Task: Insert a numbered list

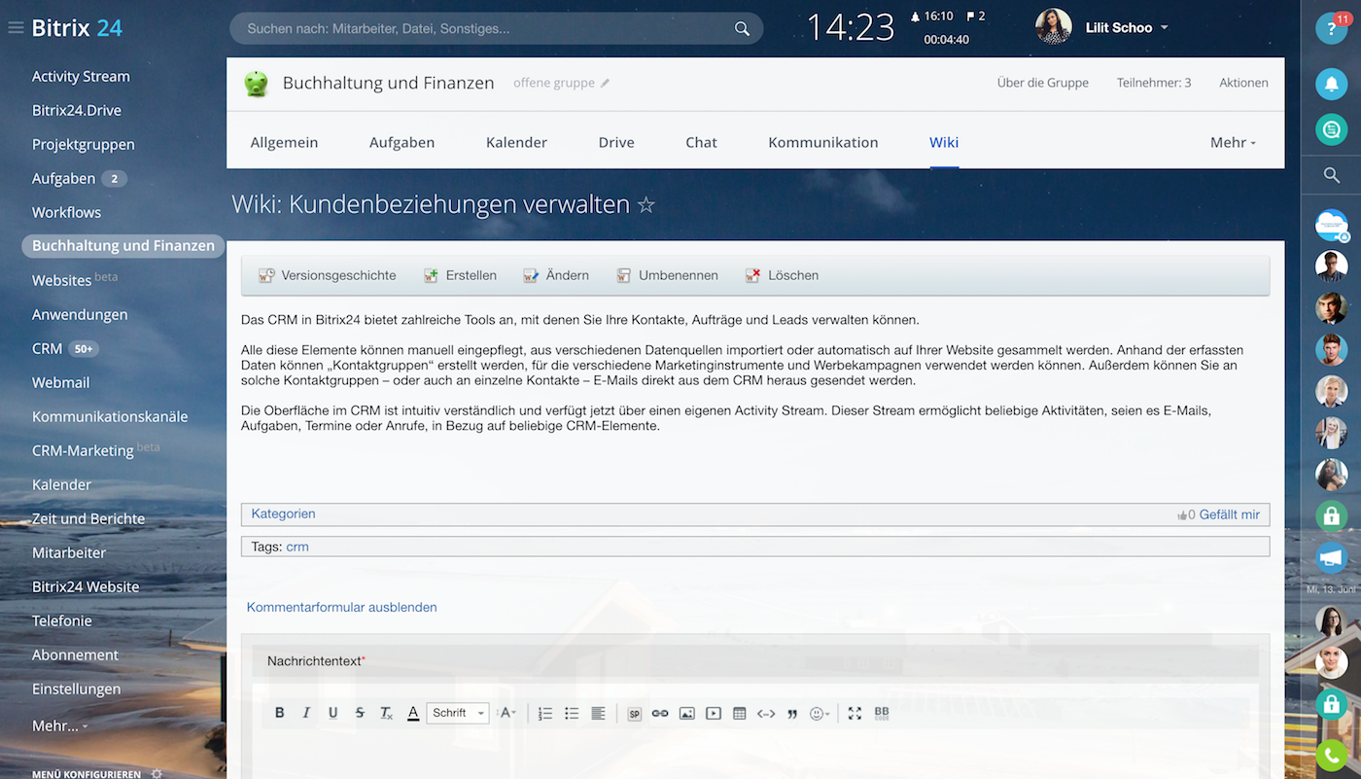Action: click(545, 713)
